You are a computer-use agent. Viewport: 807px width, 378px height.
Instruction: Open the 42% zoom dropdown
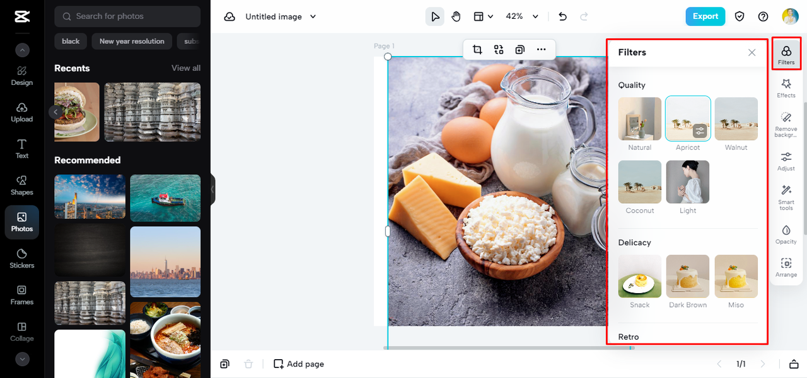pos(522,16)
